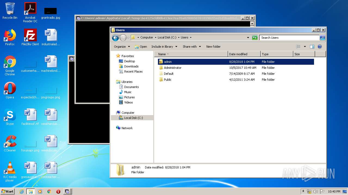Open the address bar history dropdown
The height and width of the screenshot is (195, 348).
248,38
